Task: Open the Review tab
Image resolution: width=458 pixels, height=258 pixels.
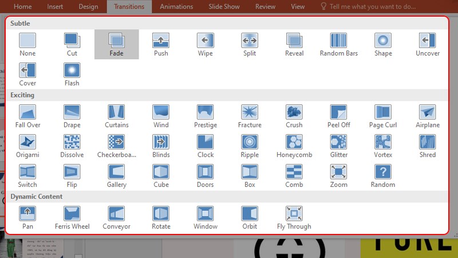Action: coord(265,7)
